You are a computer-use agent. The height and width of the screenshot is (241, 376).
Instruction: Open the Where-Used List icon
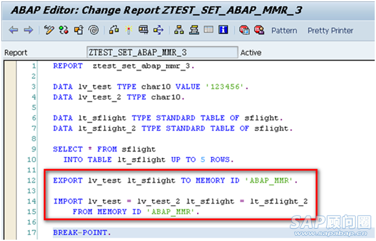[x=159, y=30]
